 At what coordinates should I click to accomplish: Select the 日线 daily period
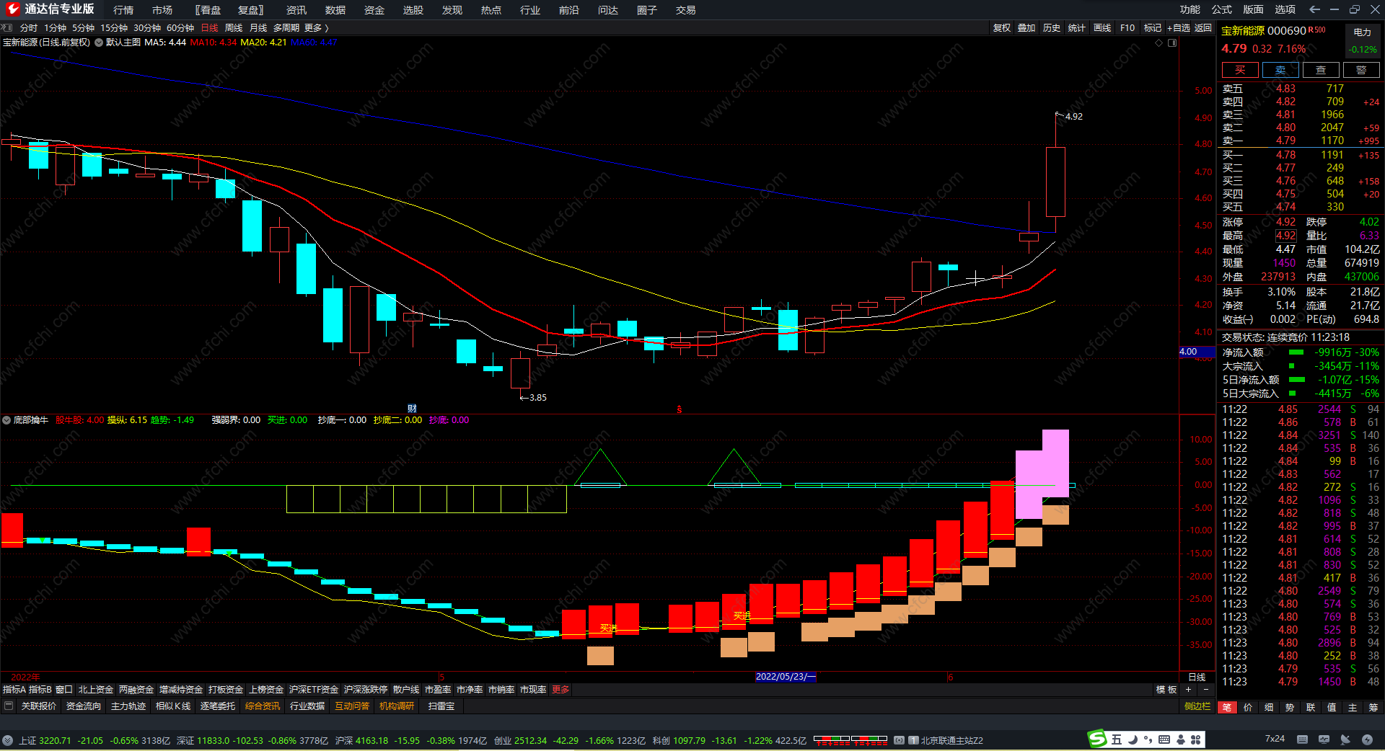(209, 27)
